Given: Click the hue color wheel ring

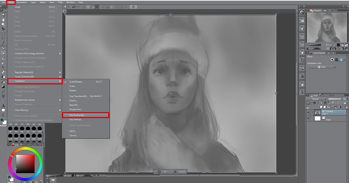Looking at the screenshot, I should (25, 149).
